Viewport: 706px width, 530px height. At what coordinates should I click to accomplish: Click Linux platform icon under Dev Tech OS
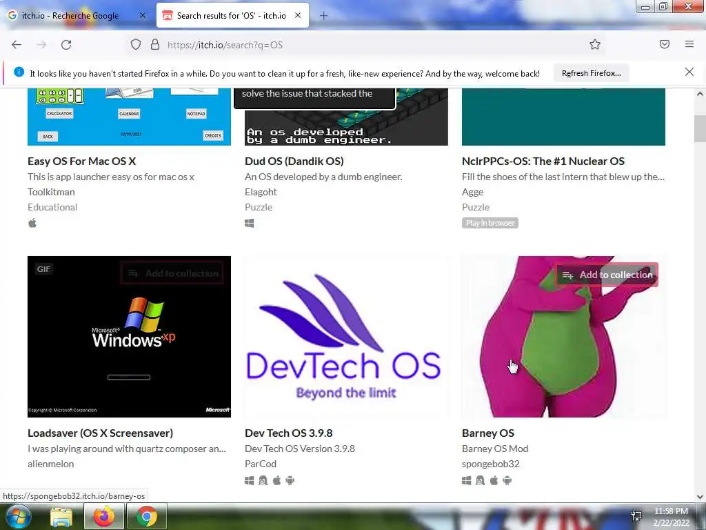tap(263, 480)
